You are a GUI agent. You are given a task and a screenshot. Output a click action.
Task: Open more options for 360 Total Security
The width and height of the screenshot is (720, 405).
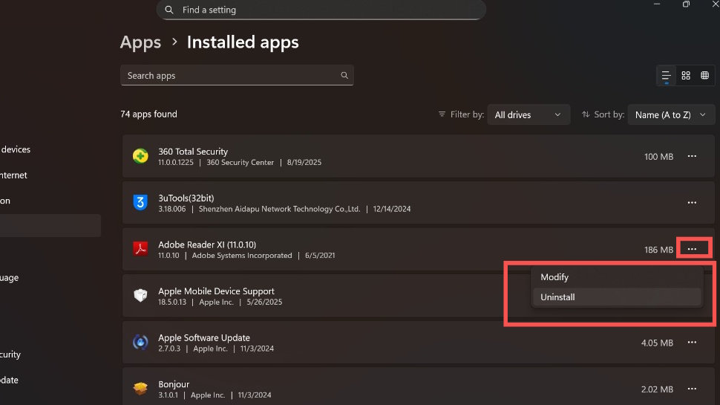tap(692, 156)
